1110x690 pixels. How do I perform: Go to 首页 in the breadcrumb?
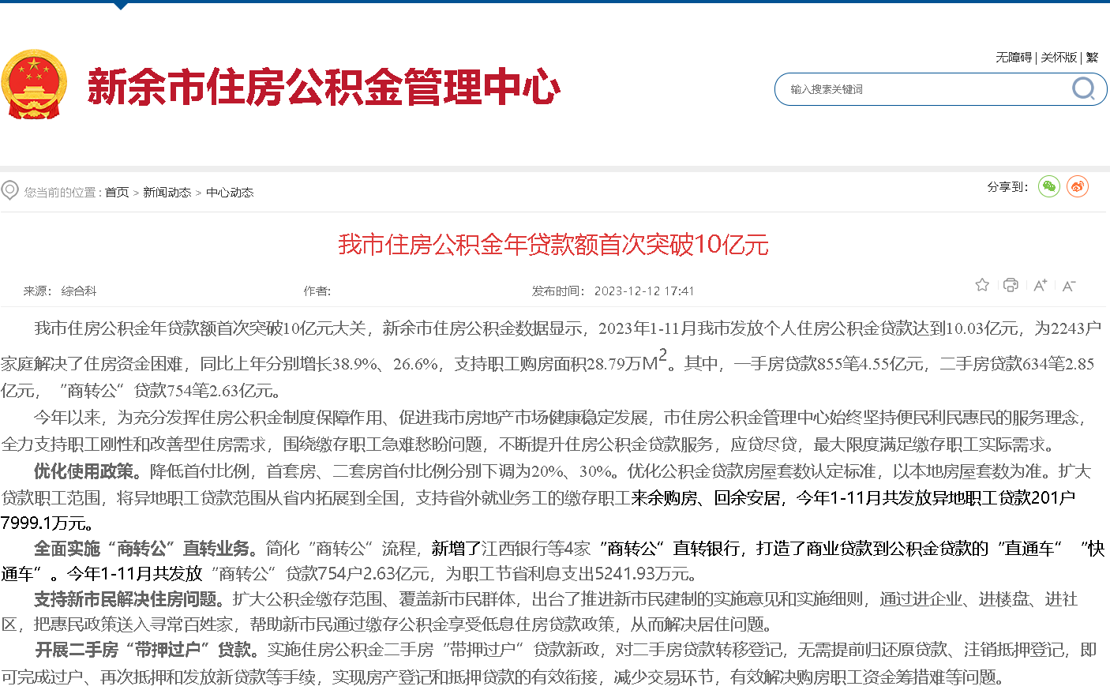[x=117, y=193]
